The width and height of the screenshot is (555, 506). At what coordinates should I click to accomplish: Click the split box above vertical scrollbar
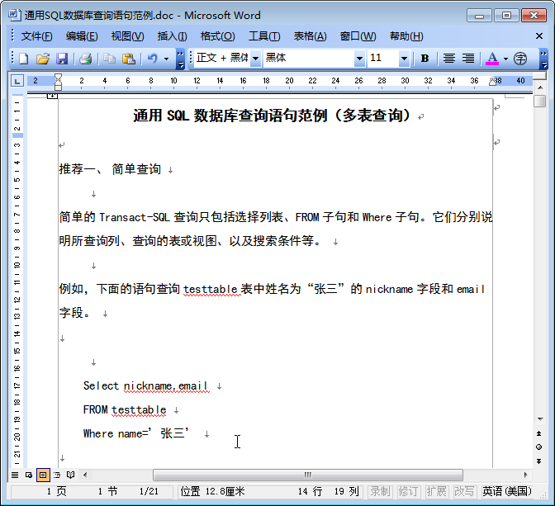[540, 76]
